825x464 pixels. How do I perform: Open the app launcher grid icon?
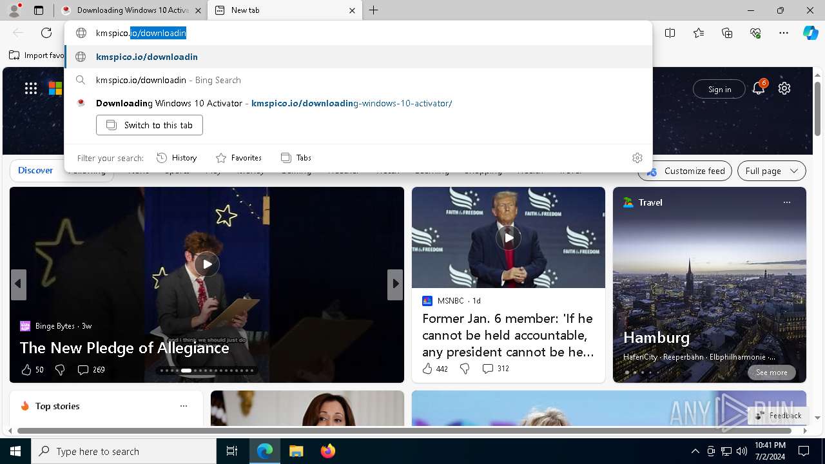pyautogui.click(x=31, y=89)
